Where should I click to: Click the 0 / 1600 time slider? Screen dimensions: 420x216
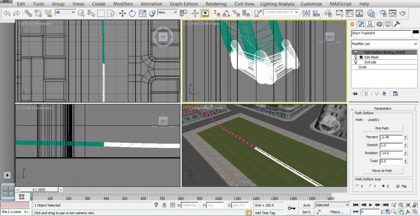point(39,190)
